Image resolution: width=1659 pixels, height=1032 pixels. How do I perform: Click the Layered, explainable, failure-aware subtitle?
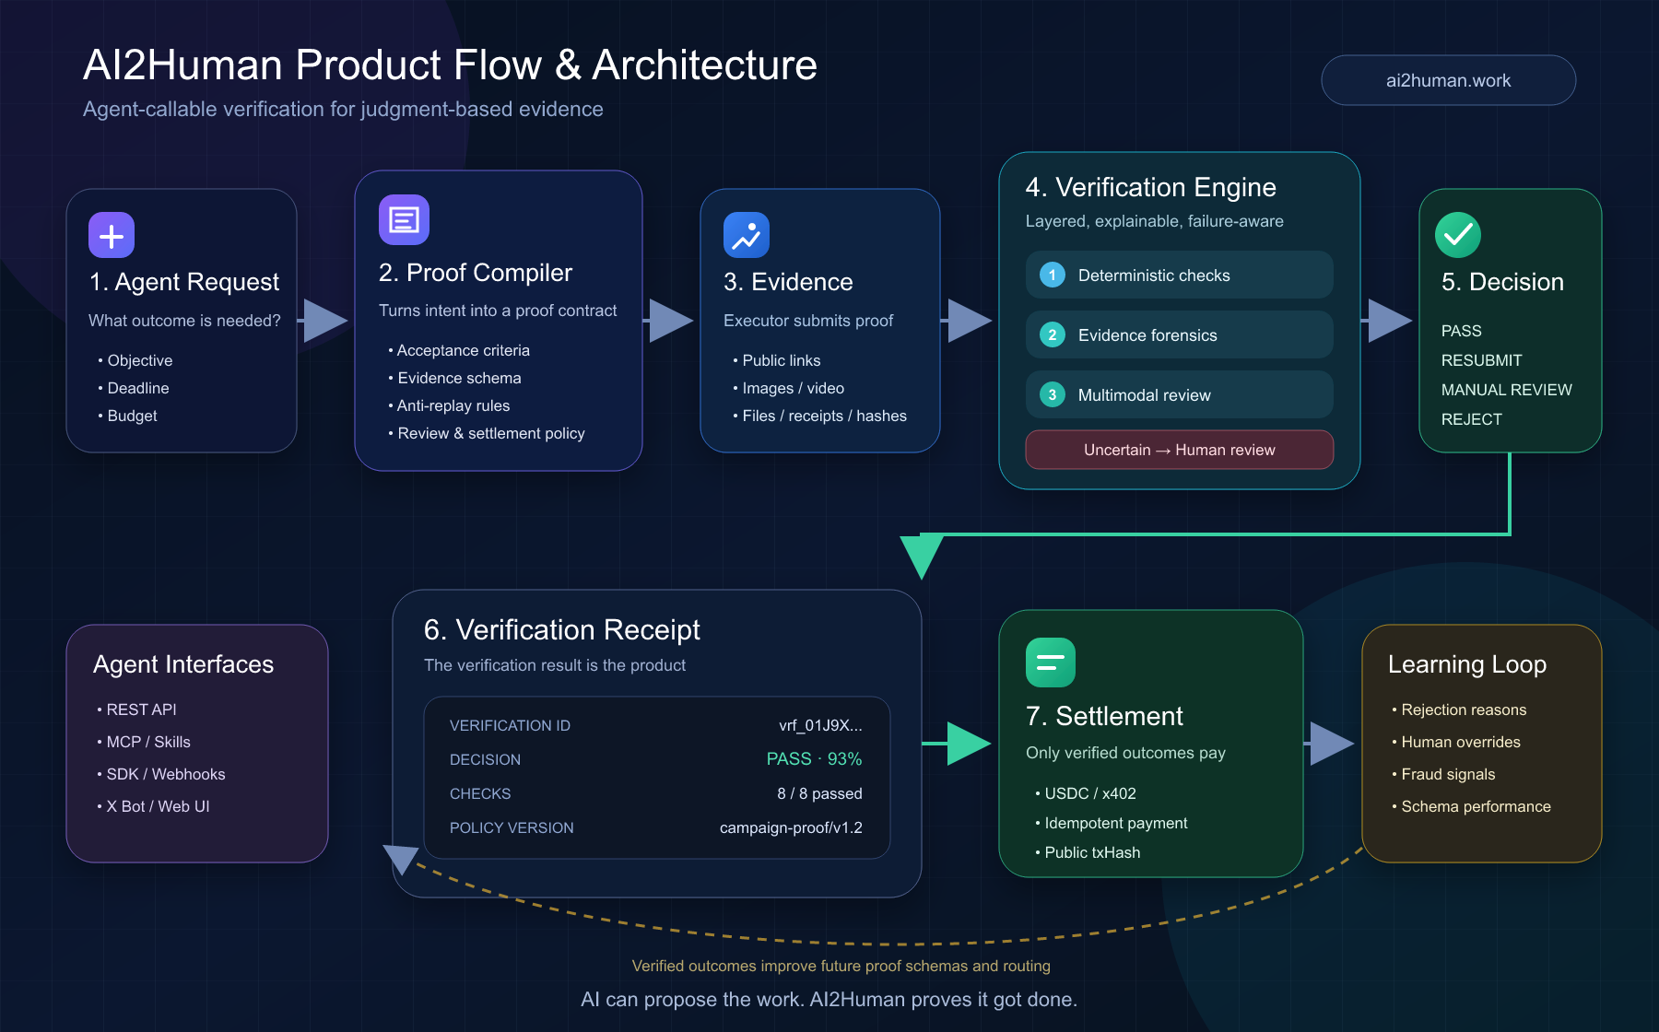pos(1154,221)
